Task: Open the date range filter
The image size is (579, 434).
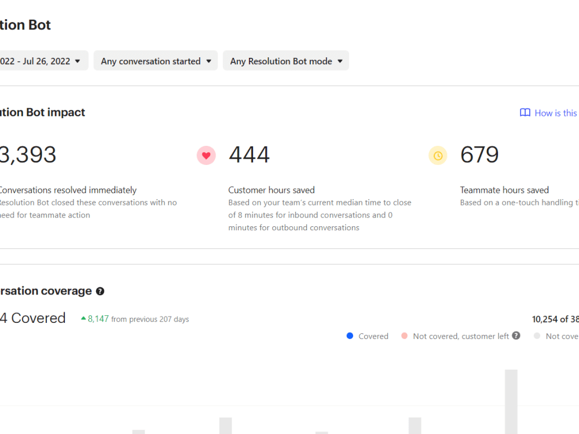Action: (41, 60)
